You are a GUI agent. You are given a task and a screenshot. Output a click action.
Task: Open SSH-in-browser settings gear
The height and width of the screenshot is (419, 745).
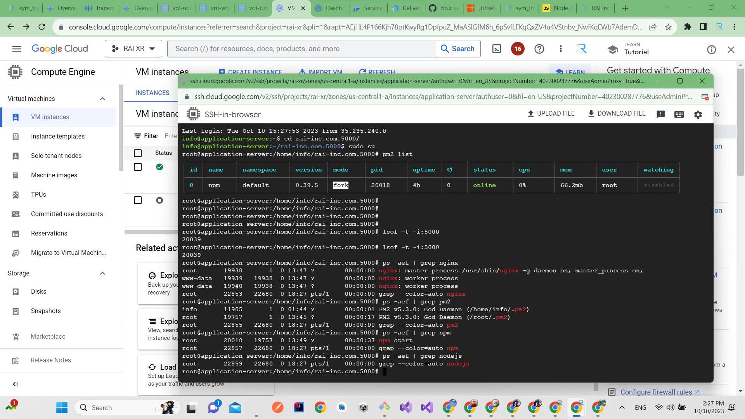pos(698,114)
